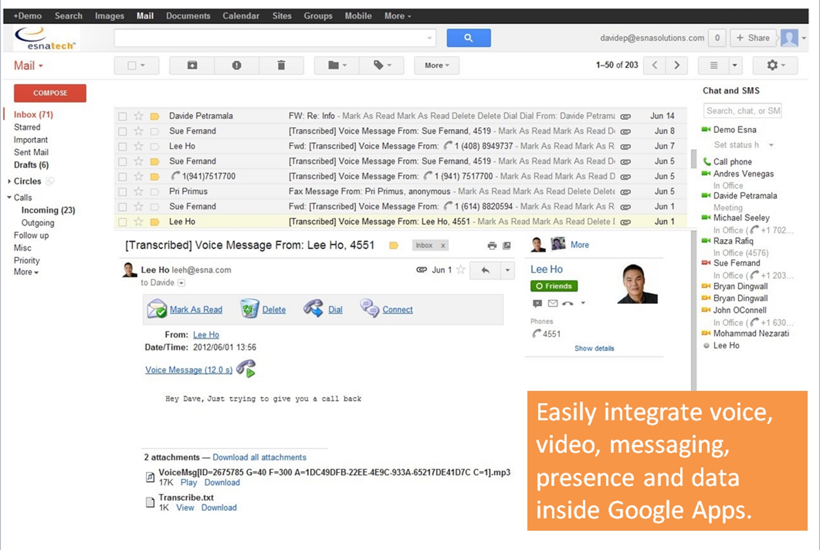Screen dimensions: 820x550
Task: Click the Delete recycle bin icon
Action: (249, 309)
